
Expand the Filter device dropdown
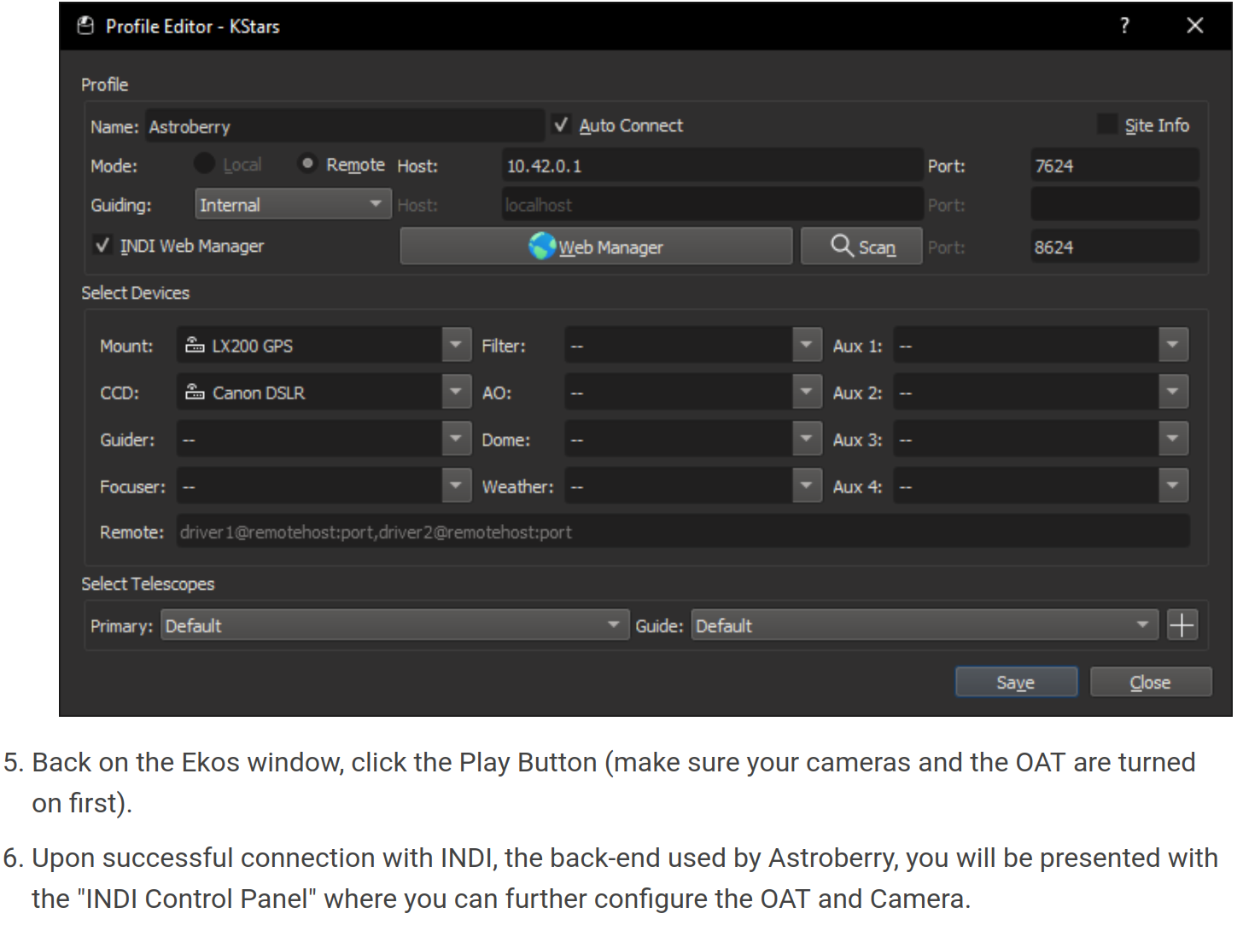coord(807,345)
